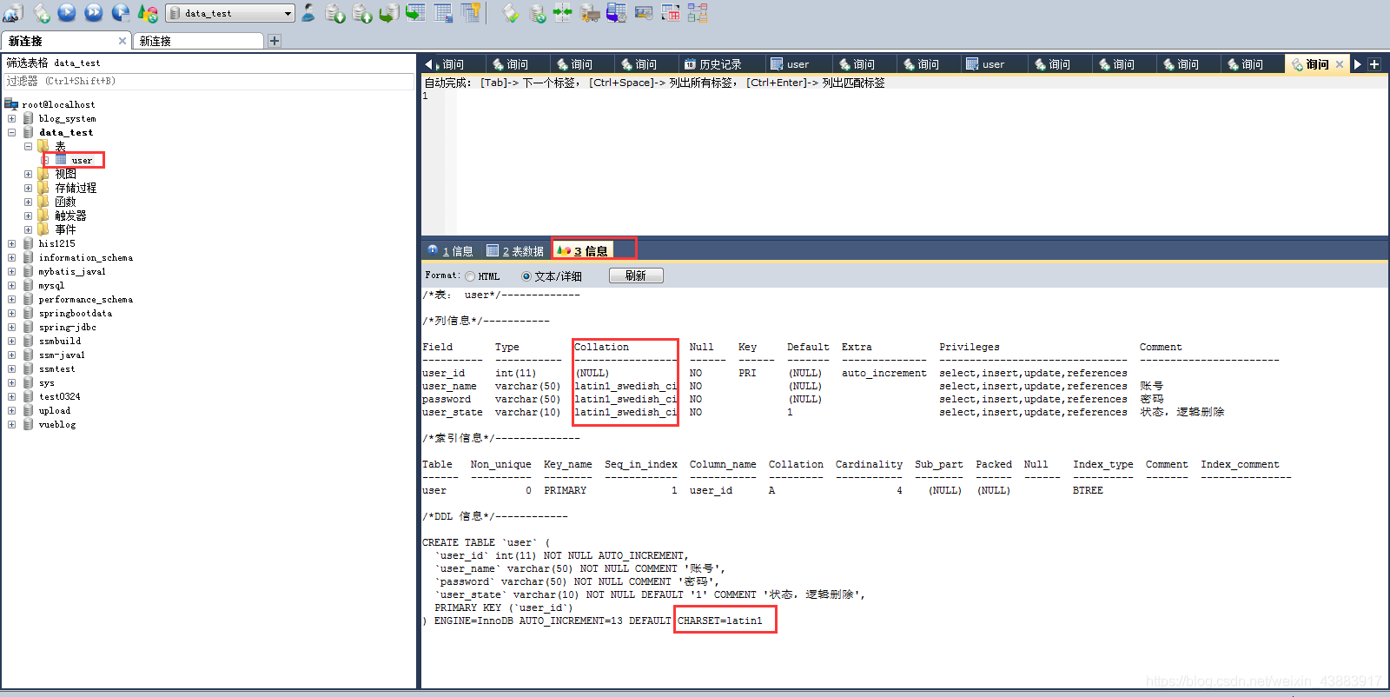Screen dimensions: 1390x697
Task: Click the auto_increment Extra value
Action: pyautogui.click(x=884, y=373)
